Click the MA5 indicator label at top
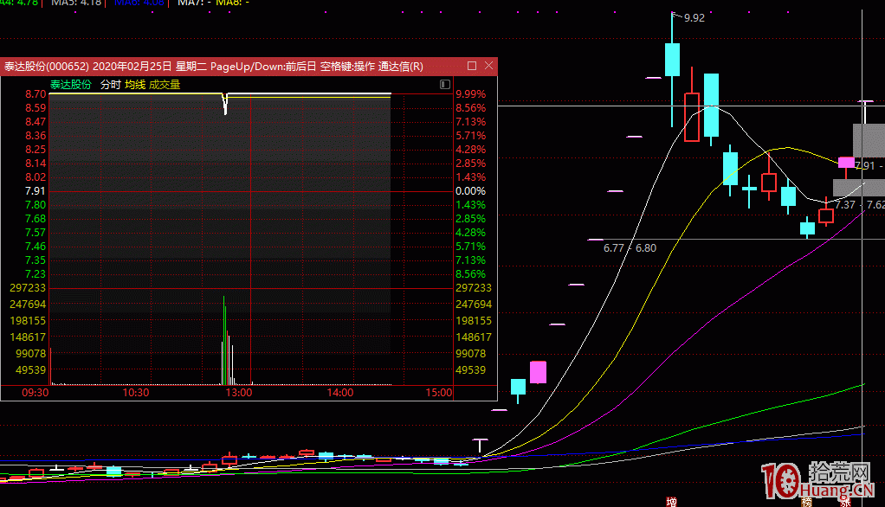885x507 pixels. (x=75, y=3)
